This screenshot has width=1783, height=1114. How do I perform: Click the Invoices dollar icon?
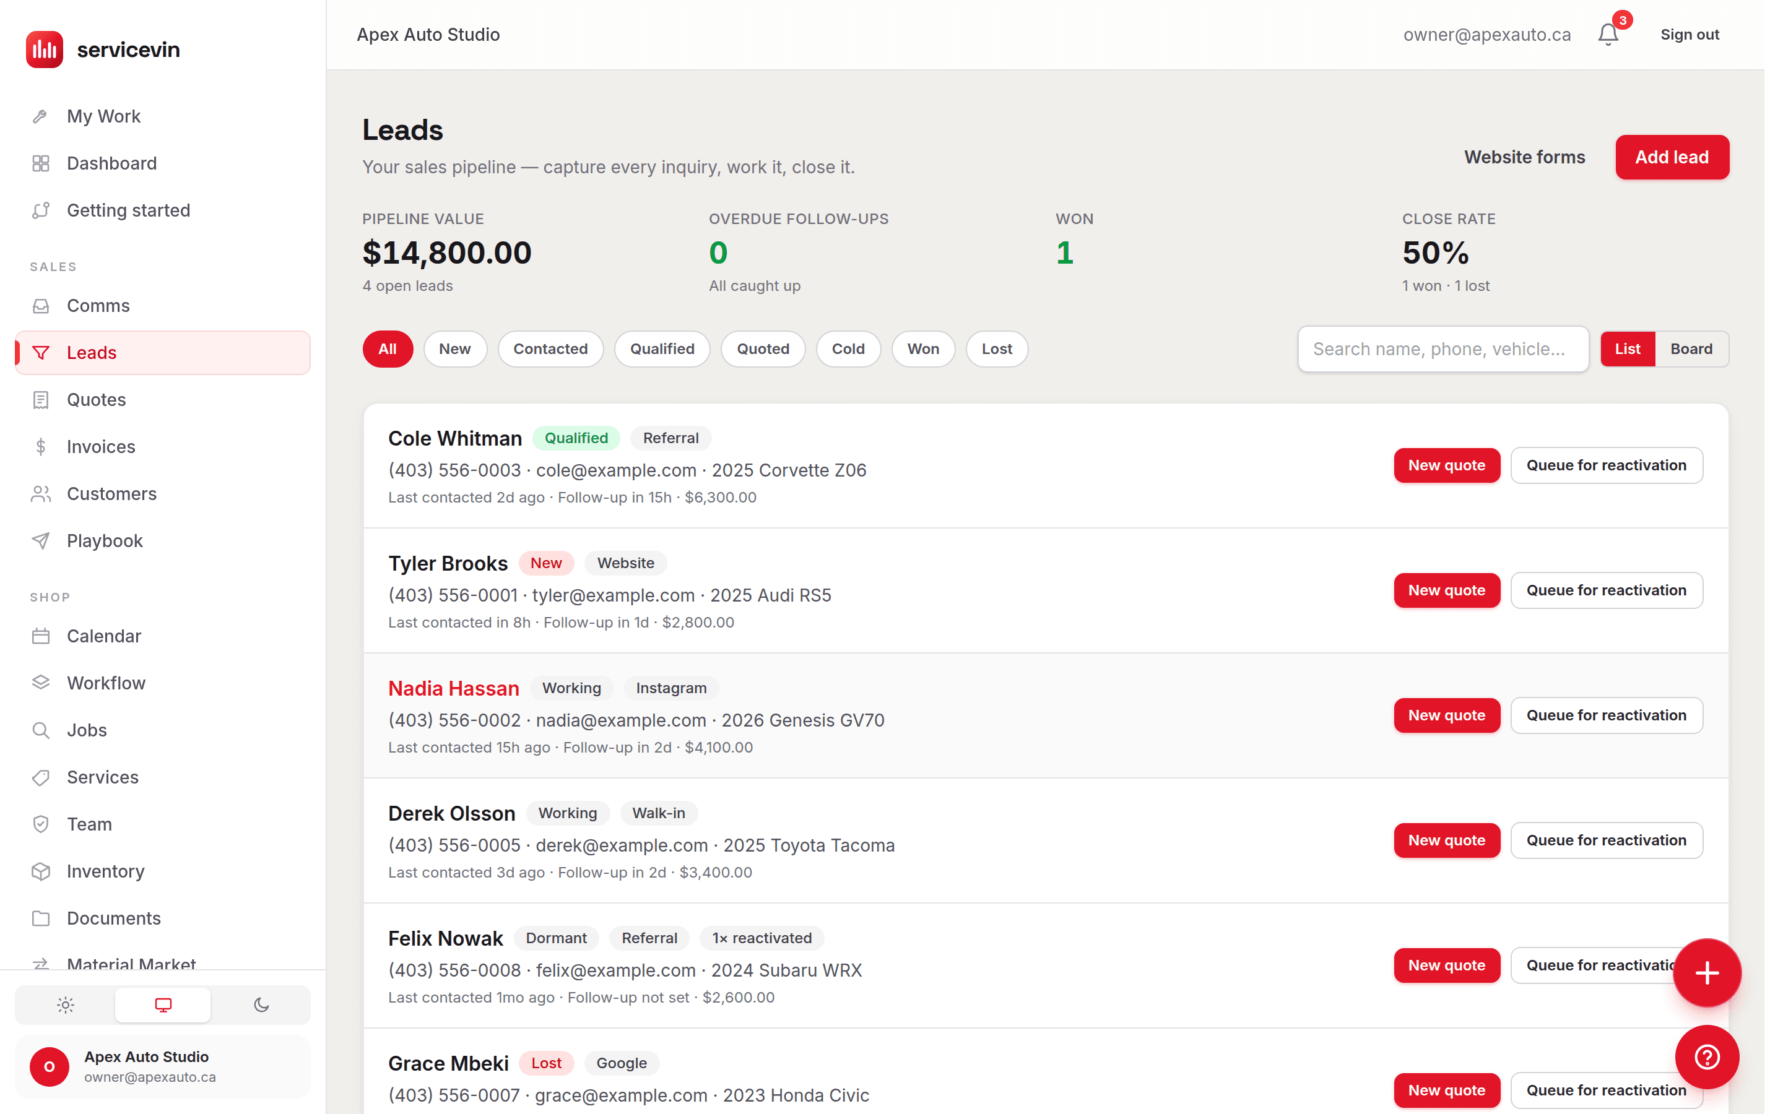click(x=40, y=447)
